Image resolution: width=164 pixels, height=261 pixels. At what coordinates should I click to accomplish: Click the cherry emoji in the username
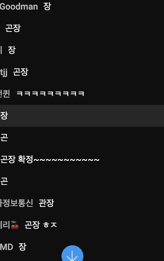coord(15,225)
